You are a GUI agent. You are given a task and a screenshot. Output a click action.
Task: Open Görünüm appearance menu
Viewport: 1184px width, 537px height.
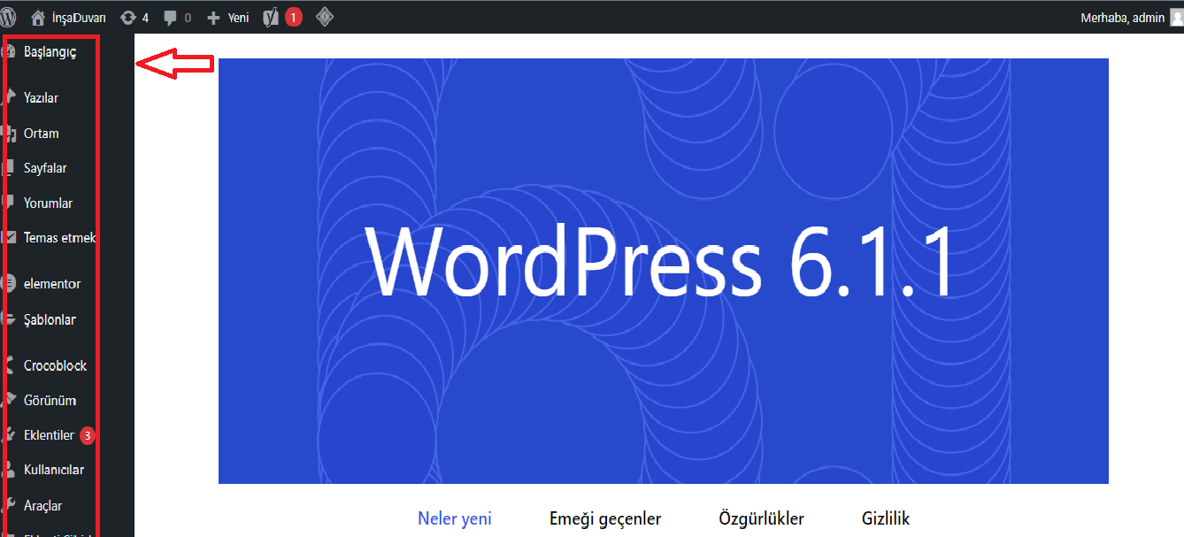tap(50, 400)
